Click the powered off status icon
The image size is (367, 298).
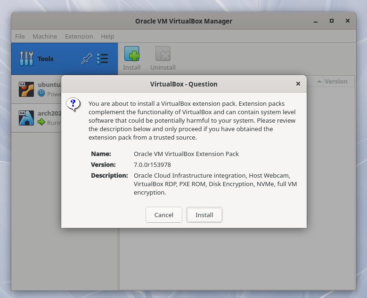coord(41,94)
